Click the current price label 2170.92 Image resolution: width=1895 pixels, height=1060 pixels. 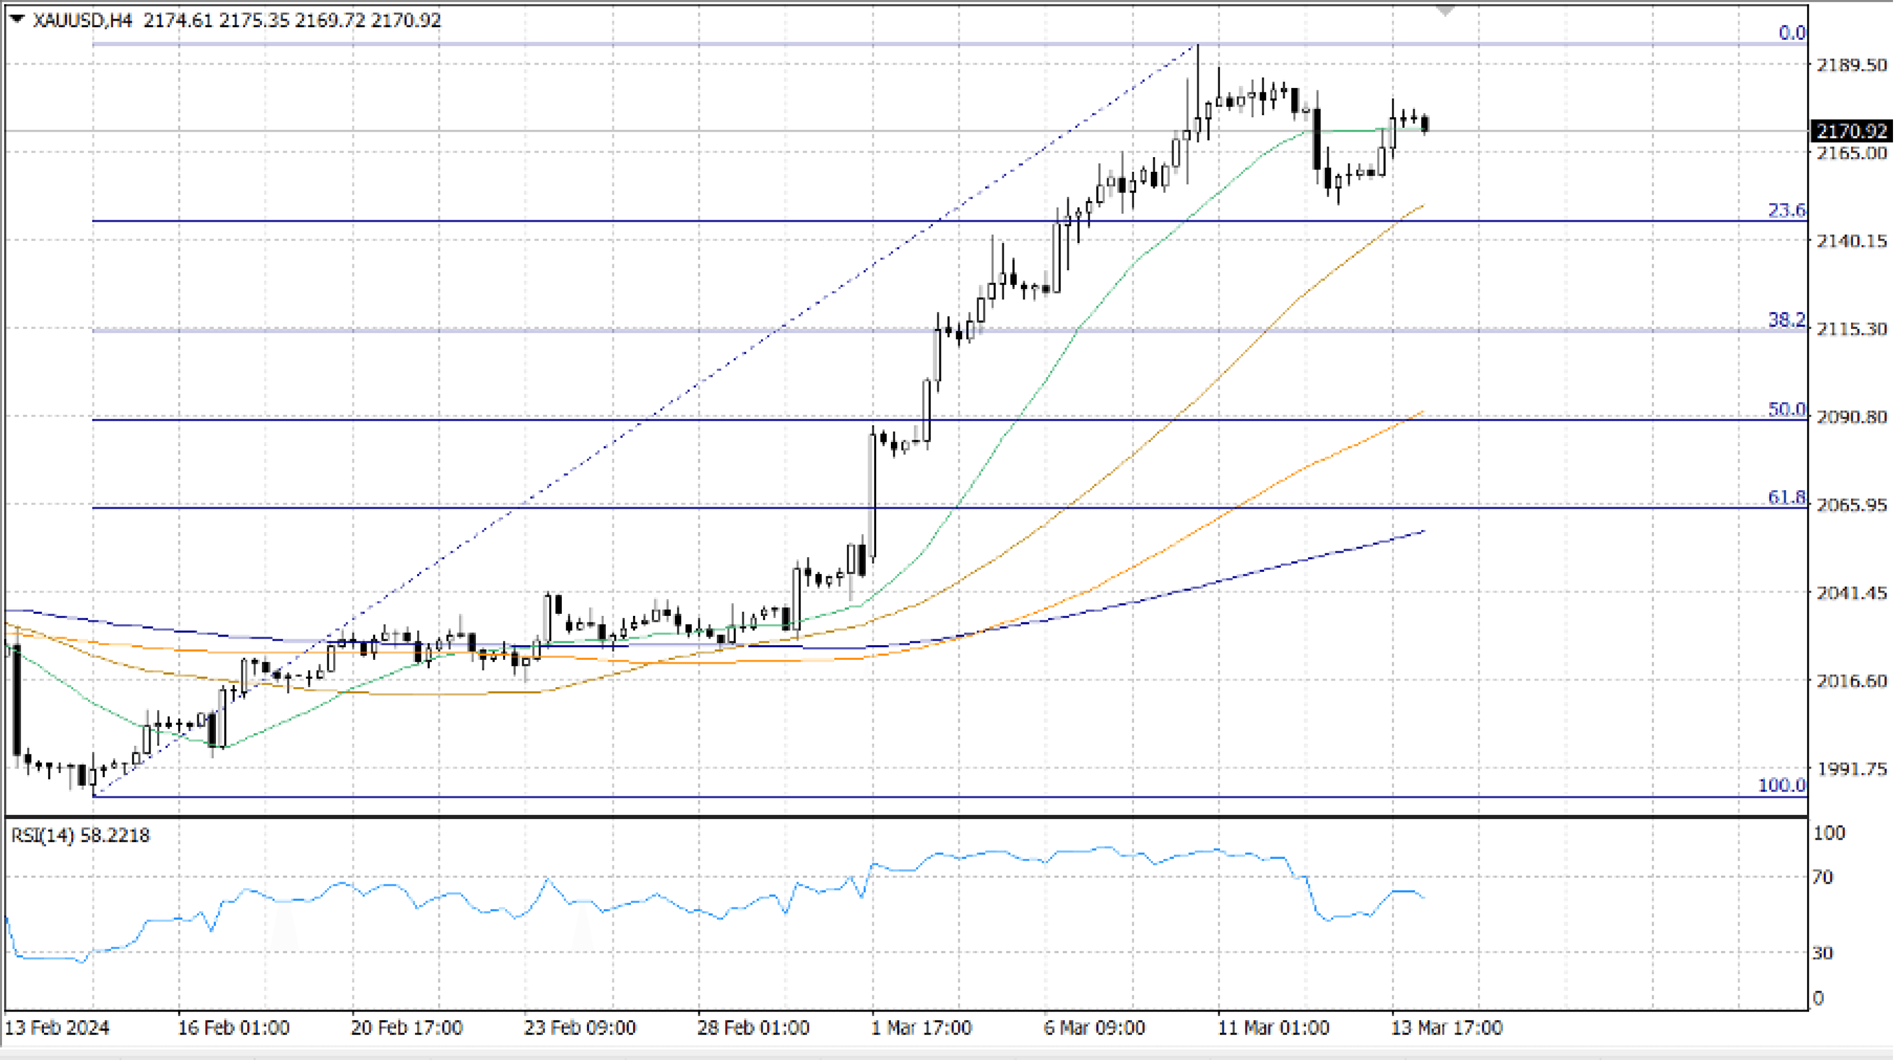pos(1851,131)
